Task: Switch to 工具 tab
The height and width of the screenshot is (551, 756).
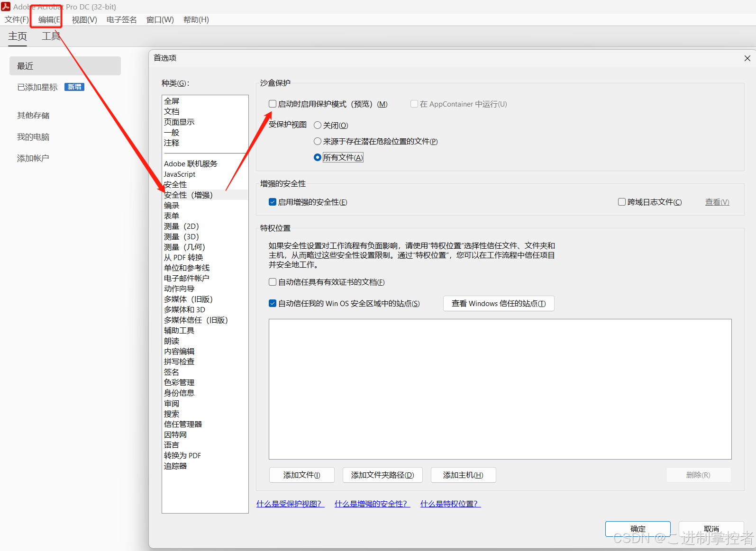Action: click(x=51, y=36)
